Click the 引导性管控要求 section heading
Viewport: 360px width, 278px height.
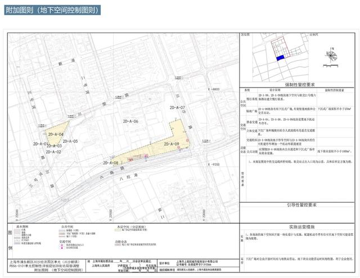pyautogui.click(x=301, y=204)
